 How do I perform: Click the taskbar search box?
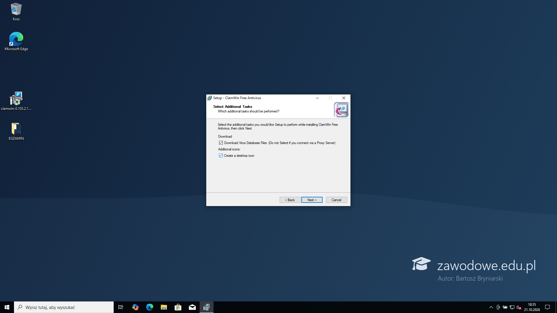tap(64, 307)
